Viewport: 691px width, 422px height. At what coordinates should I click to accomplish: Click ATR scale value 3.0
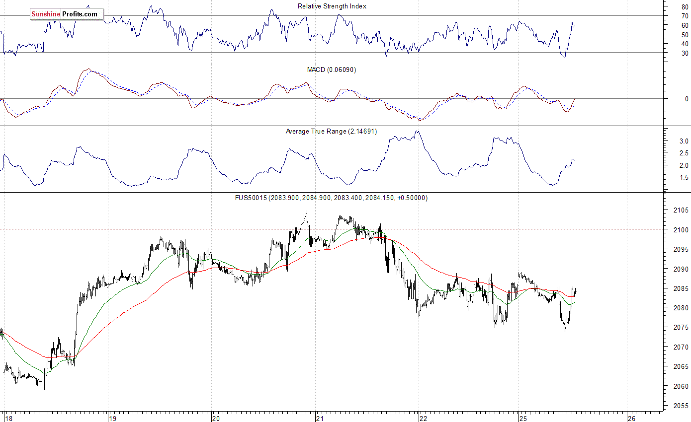pyautogui.click(x=684, y=141)
